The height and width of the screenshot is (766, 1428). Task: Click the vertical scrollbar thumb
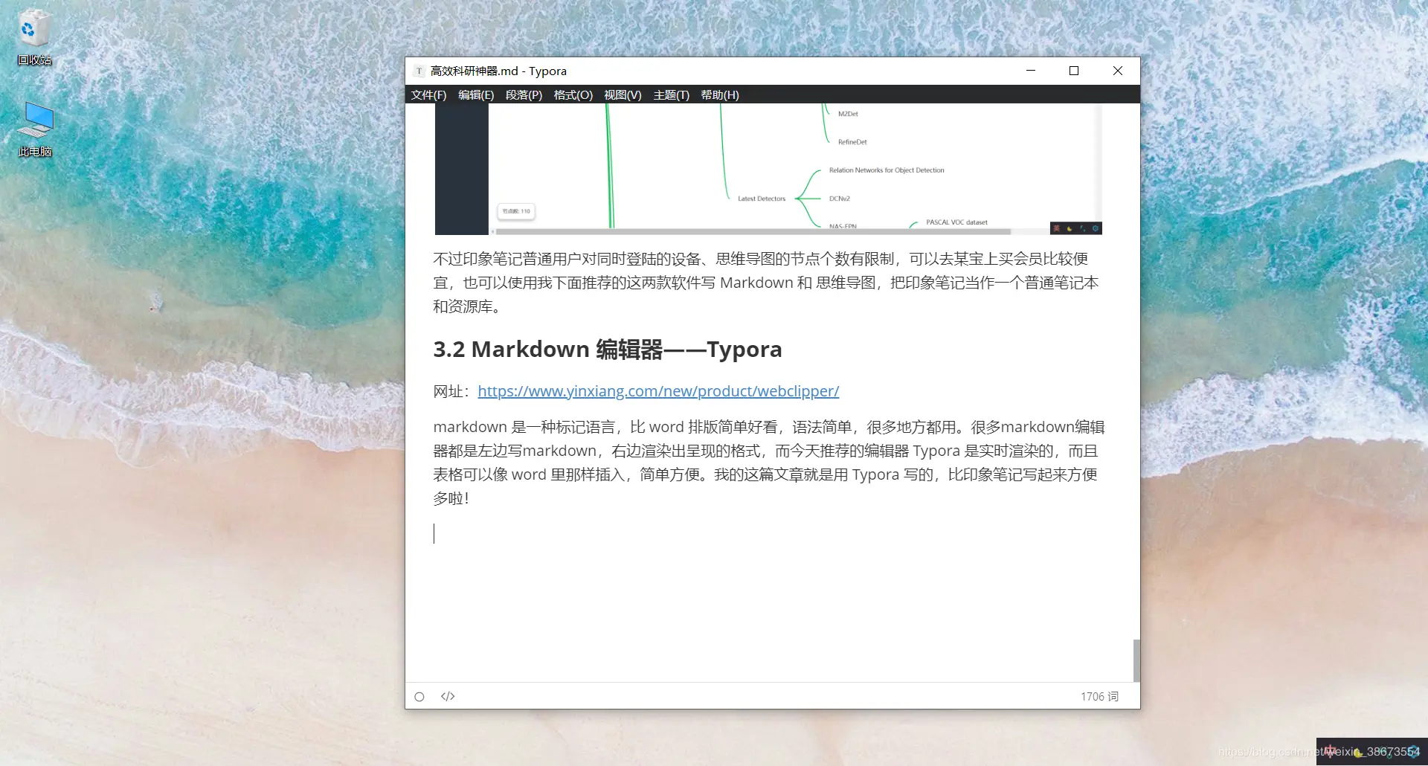1134,660
